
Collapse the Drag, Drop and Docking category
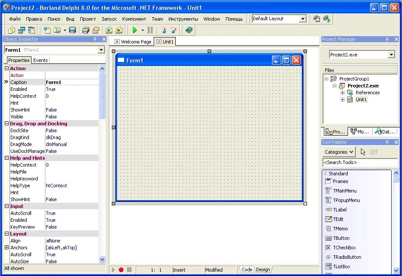[6, 124]
